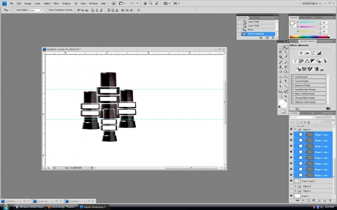Select the Path Selection tool

tap(280, 86)
